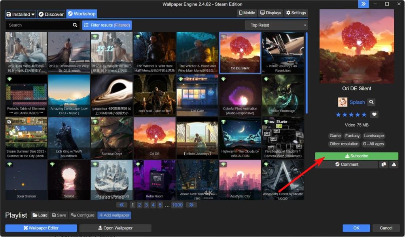The height and width of the screenshot is (237, 405).
Task: Open the Installed tab dropdown arrow
Action: pos(32,14)
